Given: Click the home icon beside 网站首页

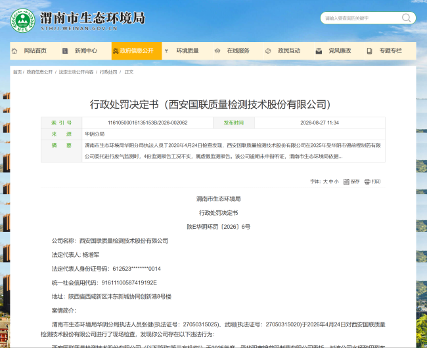Looking at the screenshot, I should (14, 51).
